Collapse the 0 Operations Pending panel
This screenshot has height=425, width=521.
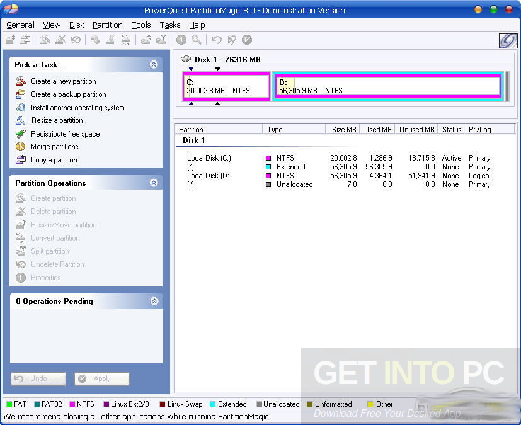click(154, 301)
